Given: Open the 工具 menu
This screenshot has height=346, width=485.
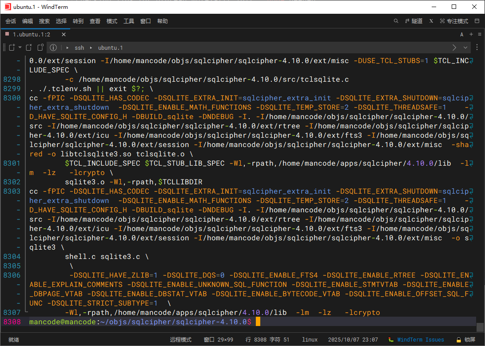Looking at the screenshot, I should [129, 21].
